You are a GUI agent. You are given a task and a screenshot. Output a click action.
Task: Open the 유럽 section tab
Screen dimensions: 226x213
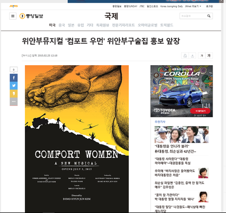81,25
